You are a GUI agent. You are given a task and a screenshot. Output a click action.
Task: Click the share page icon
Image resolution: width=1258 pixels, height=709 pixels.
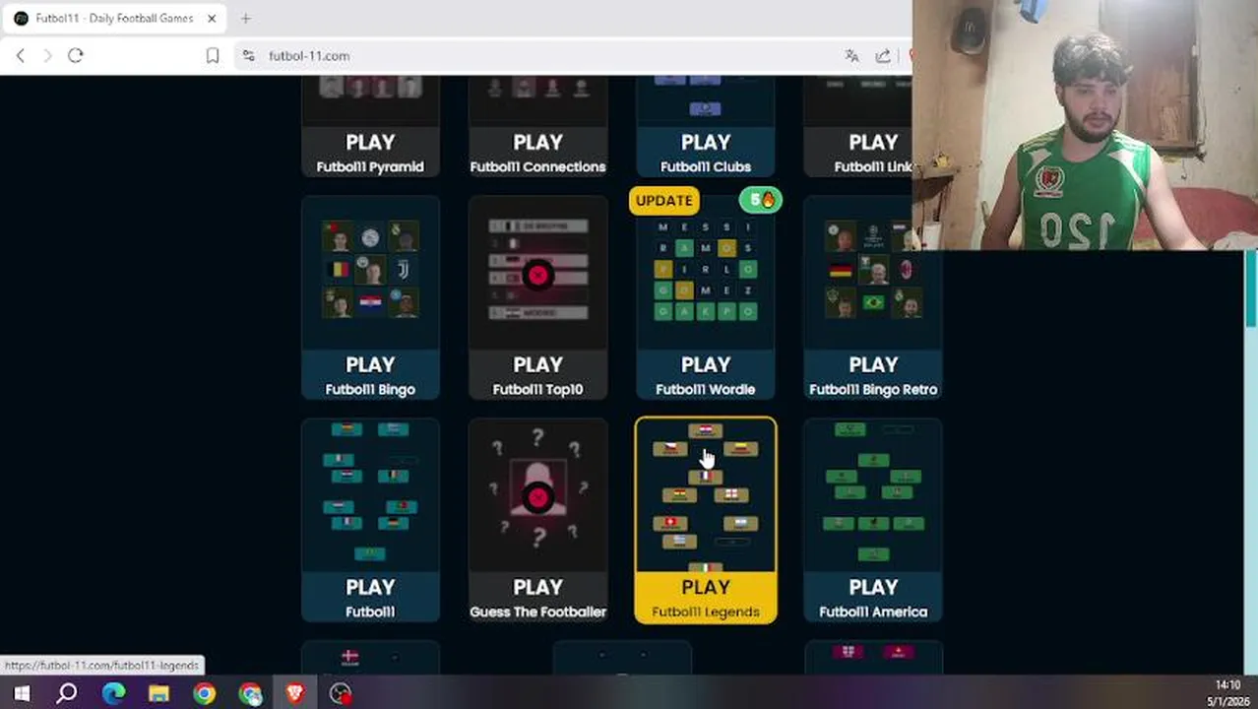(x=883, y=56)
